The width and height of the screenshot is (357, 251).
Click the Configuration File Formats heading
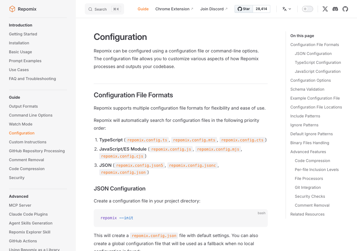pos(133,95)
